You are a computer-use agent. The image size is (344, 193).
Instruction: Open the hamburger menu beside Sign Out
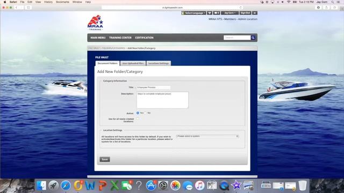point(254,13)
